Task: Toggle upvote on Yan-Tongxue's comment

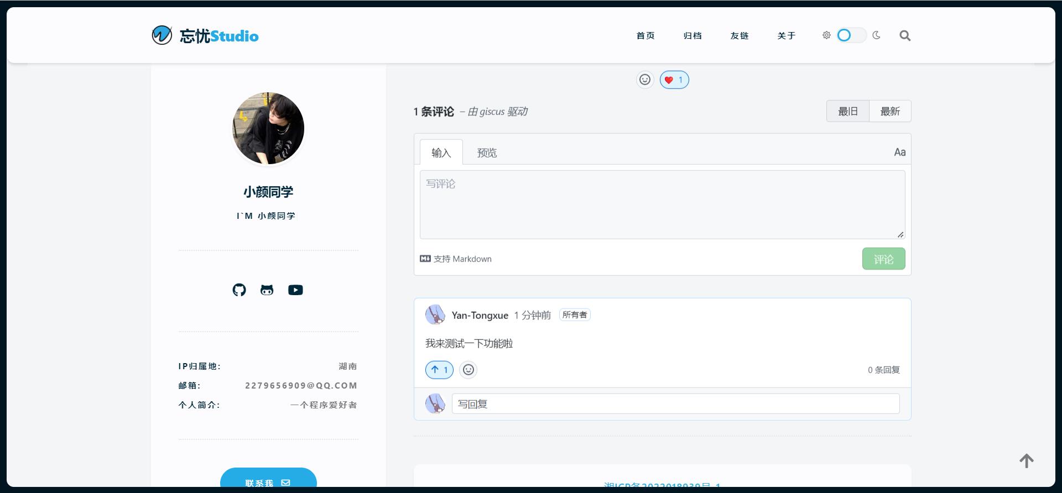Action: tap(439, 370)
